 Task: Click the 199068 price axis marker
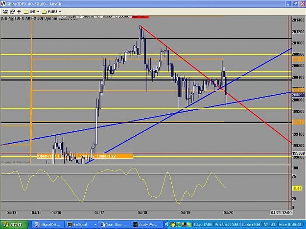pos(298,153)
